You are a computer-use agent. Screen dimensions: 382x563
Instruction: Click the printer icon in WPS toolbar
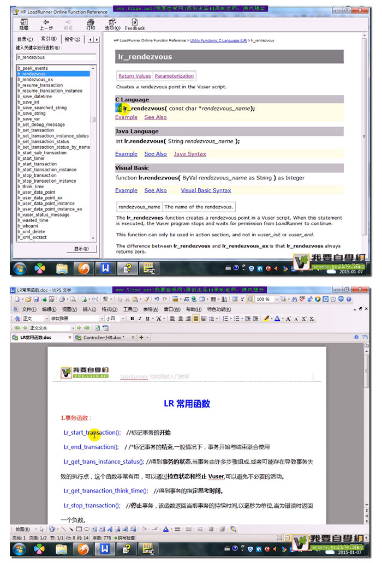(62, 299)
